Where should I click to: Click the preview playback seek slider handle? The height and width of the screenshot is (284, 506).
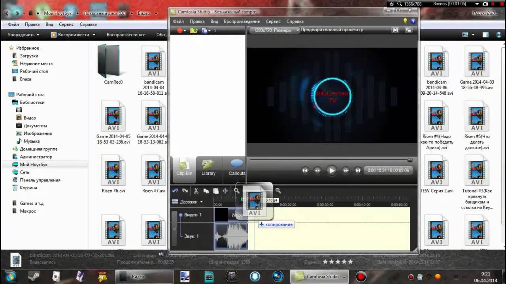coord(410,160)
